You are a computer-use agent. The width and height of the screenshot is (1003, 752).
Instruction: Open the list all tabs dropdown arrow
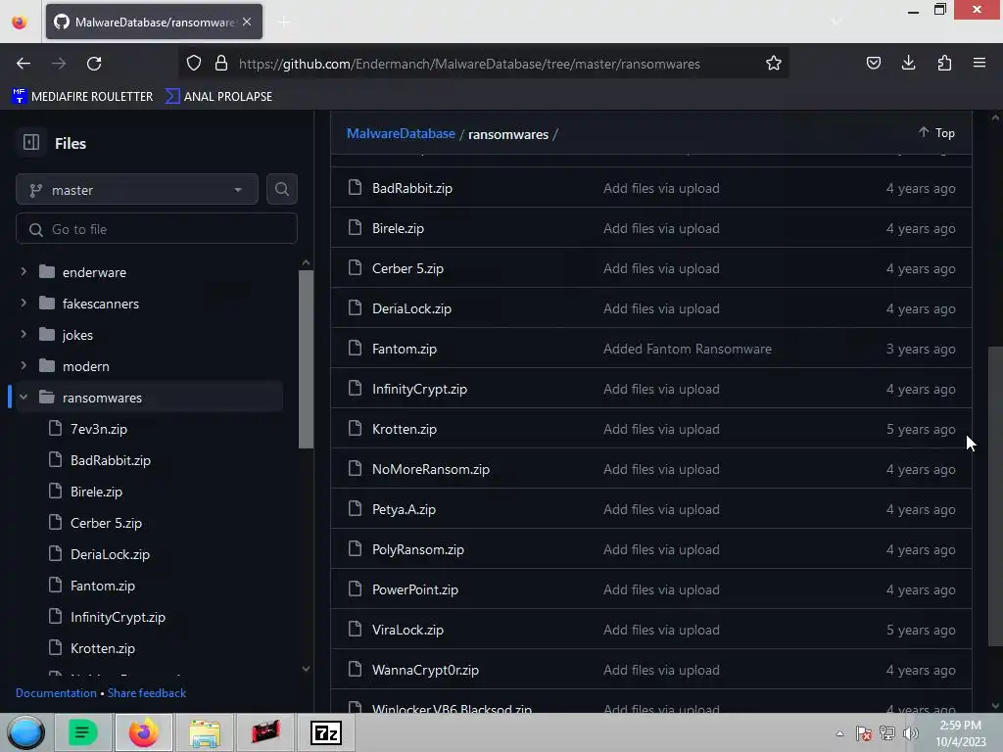pos(836,23)
